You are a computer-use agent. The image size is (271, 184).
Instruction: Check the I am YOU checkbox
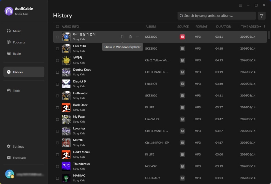pos(57,49)
